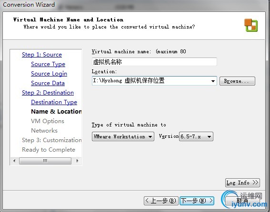Select the Networks sidebar entry
Screen dimensions: 270x212
click(44, 131)
